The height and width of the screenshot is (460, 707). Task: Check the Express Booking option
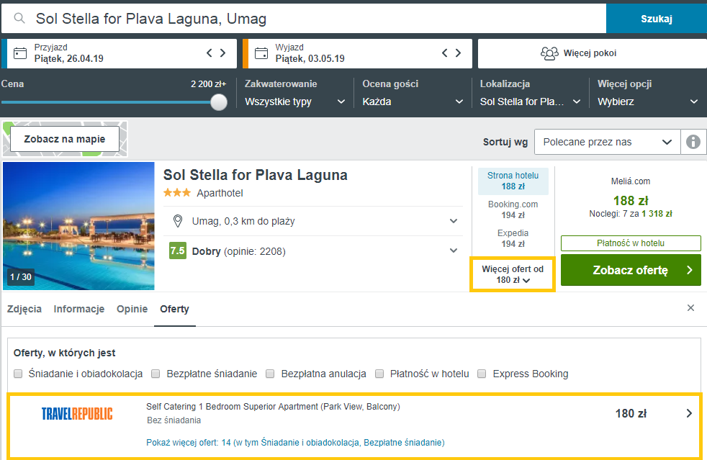click(480, 374)
